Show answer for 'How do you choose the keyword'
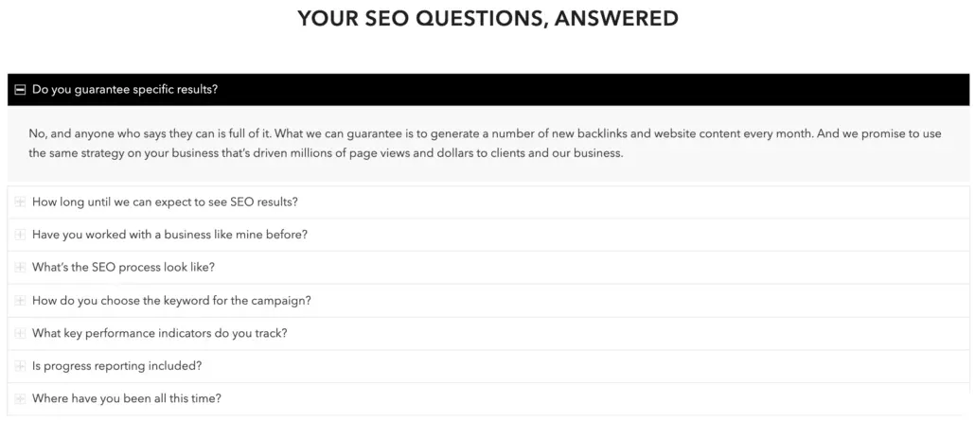The width and height of the screenshot is (975, 421). click(171, 301)
